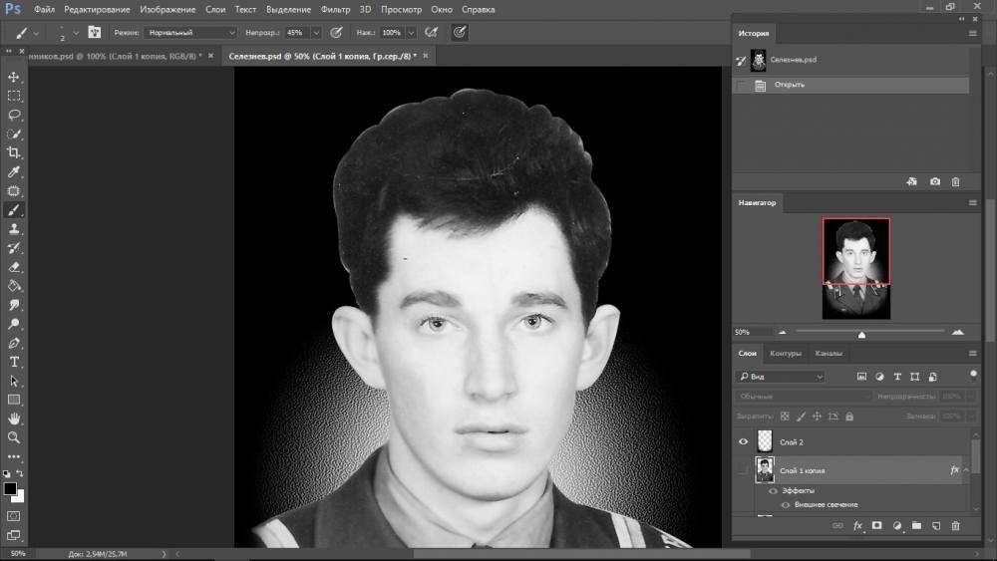997x561 pixels.
Task: Activate the Hand tool
Action: click(x=14, y=419)
